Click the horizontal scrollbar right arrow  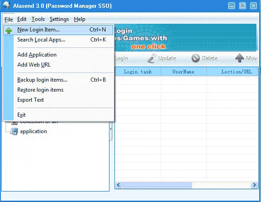254,185
